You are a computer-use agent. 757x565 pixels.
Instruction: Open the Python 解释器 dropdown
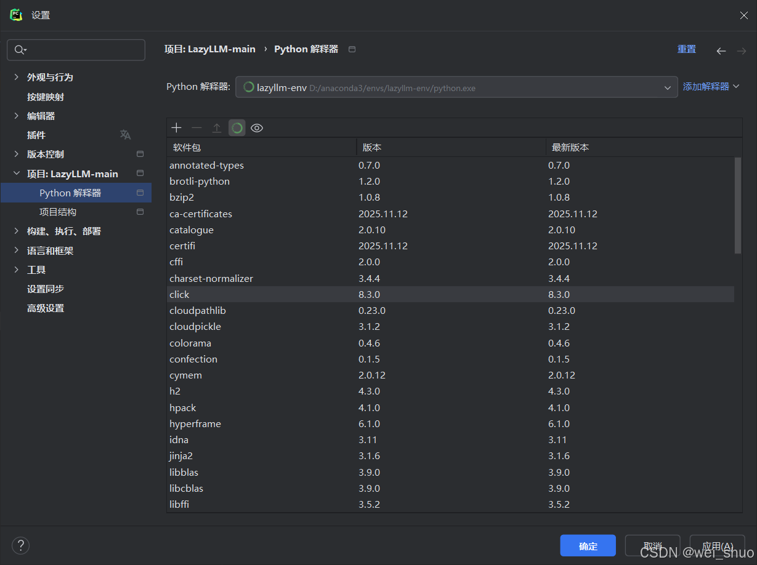tap(456, 87)
